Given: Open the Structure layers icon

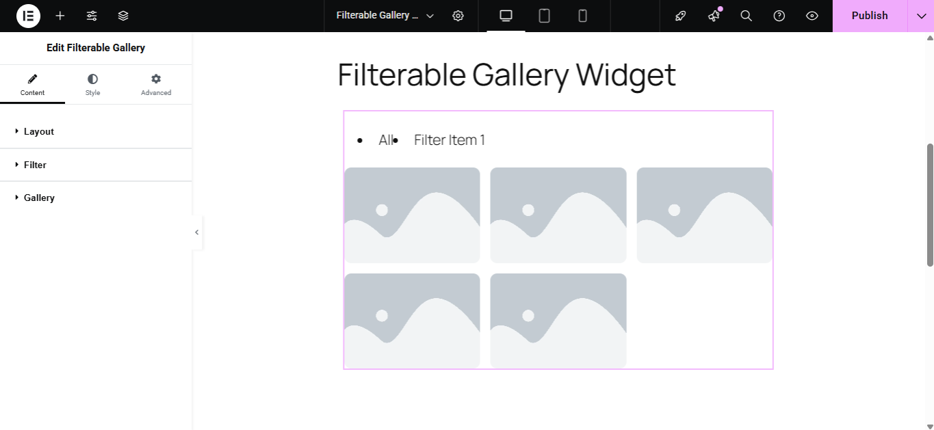Looking at the screenshot, I should click(123, 16).
